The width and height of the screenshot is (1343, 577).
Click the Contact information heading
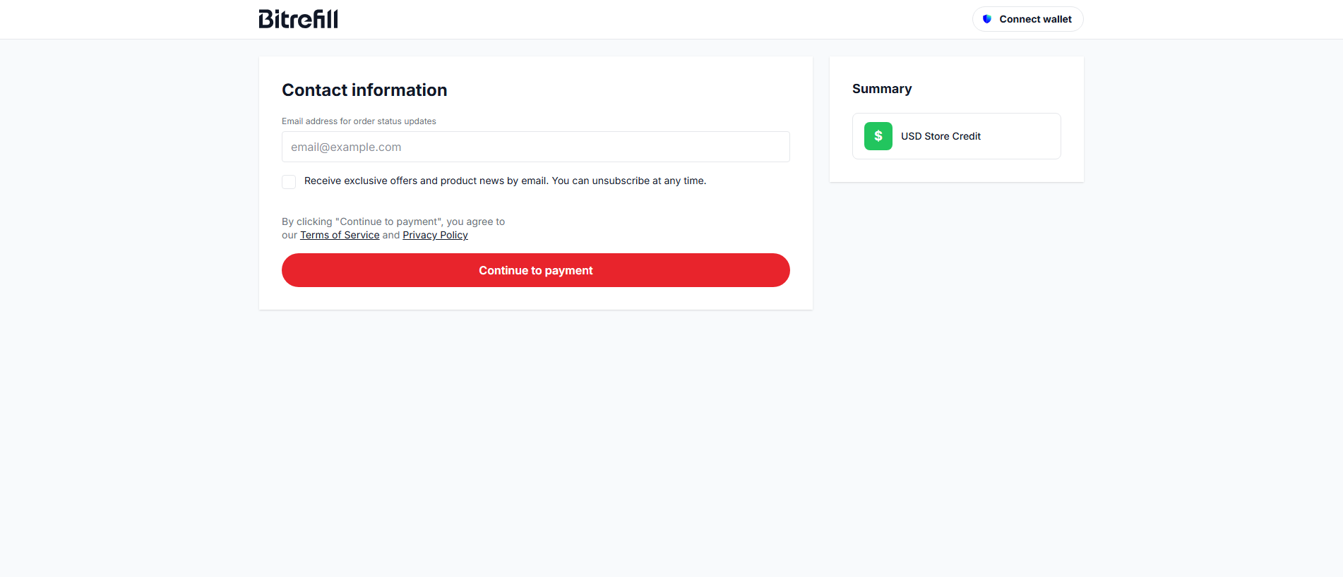364,90
